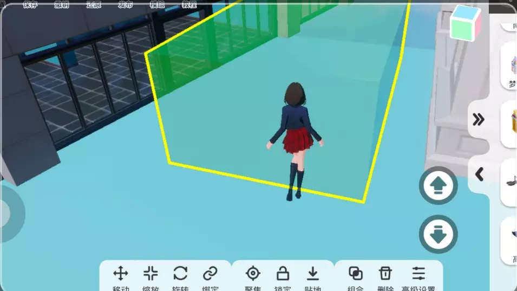
Task: Click the Group (组合) icon
Action: [356, 274]
